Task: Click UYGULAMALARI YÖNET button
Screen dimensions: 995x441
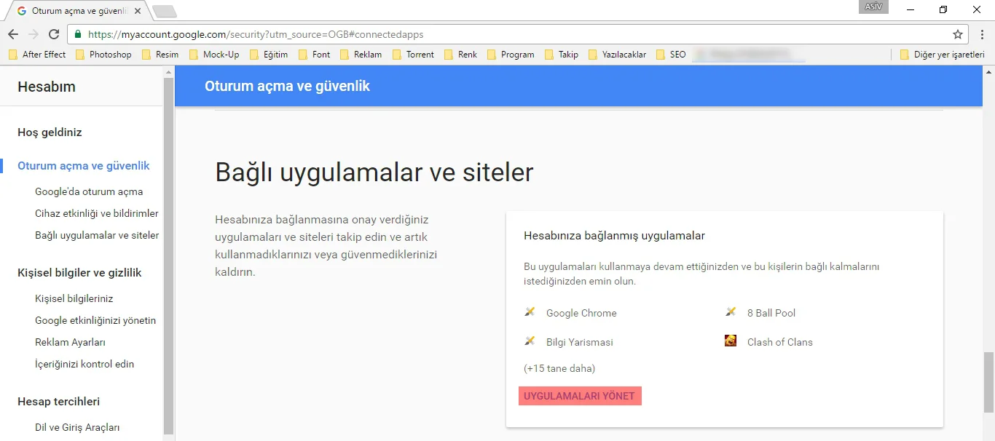Action: click(x=580, y=396)
